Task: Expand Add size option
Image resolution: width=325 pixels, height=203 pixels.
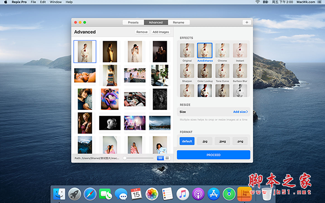Action: (x=240, y=112)
